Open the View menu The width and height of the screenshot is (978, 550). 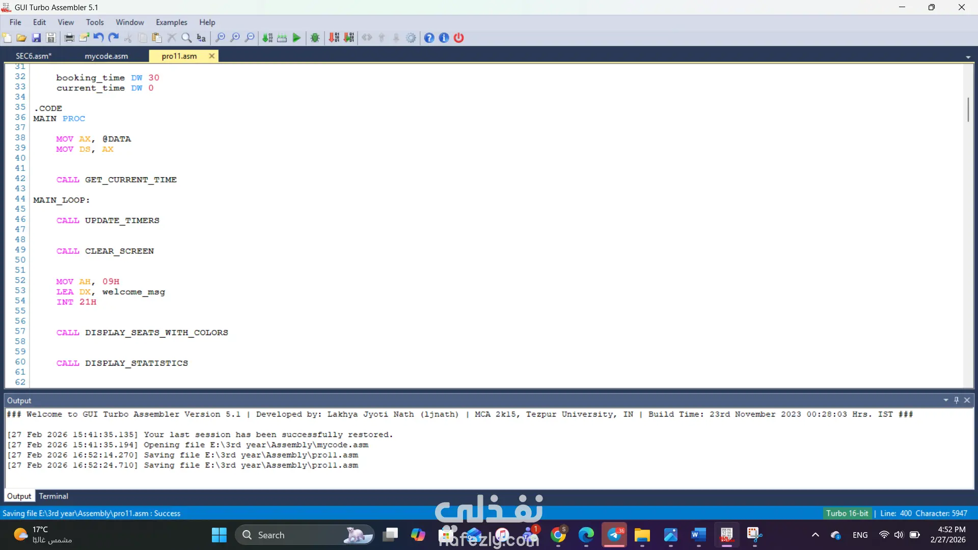point(66,22)
